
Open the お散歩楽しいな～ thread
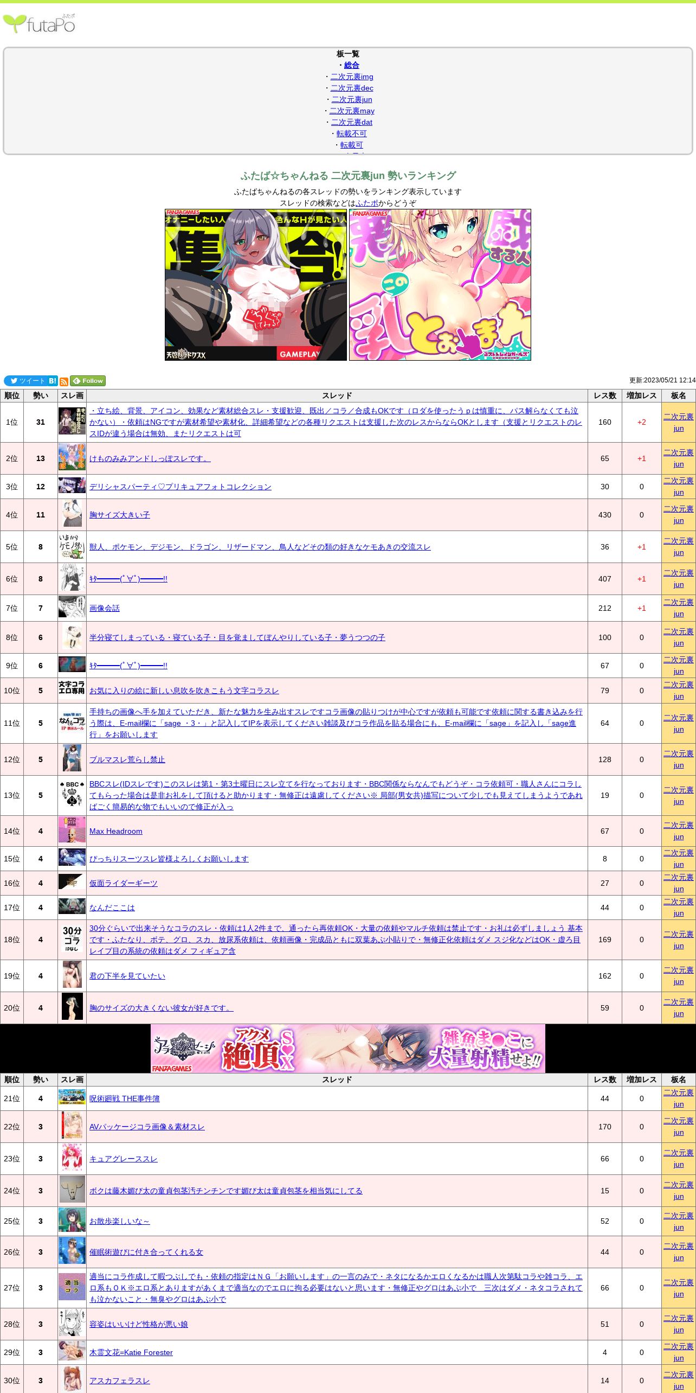119,1221
